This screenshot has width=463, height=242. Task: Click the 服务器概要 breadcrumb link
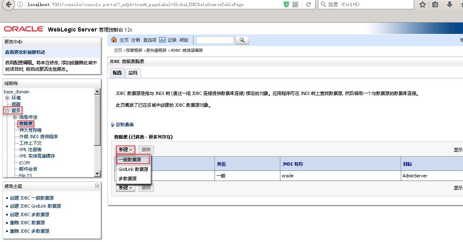tap(156, 51)
